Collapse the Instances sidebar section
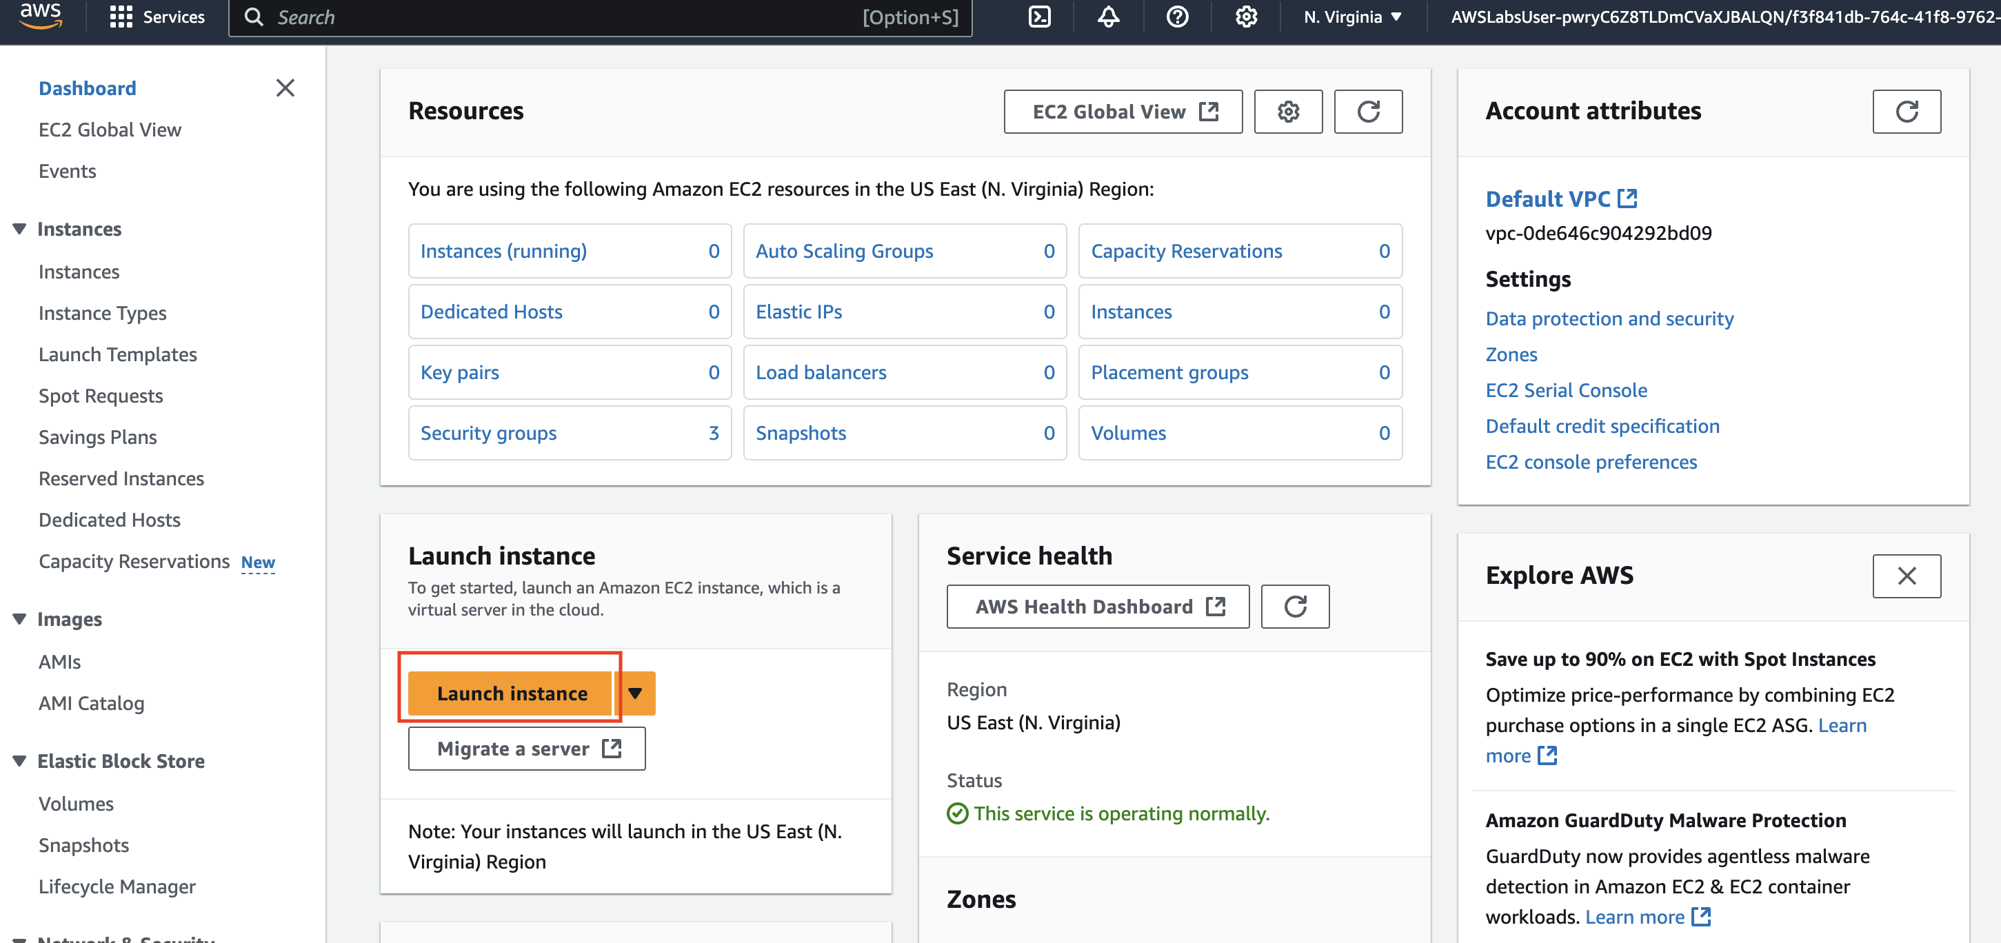Screen dimensions: 2001x943 coord(20,229)
